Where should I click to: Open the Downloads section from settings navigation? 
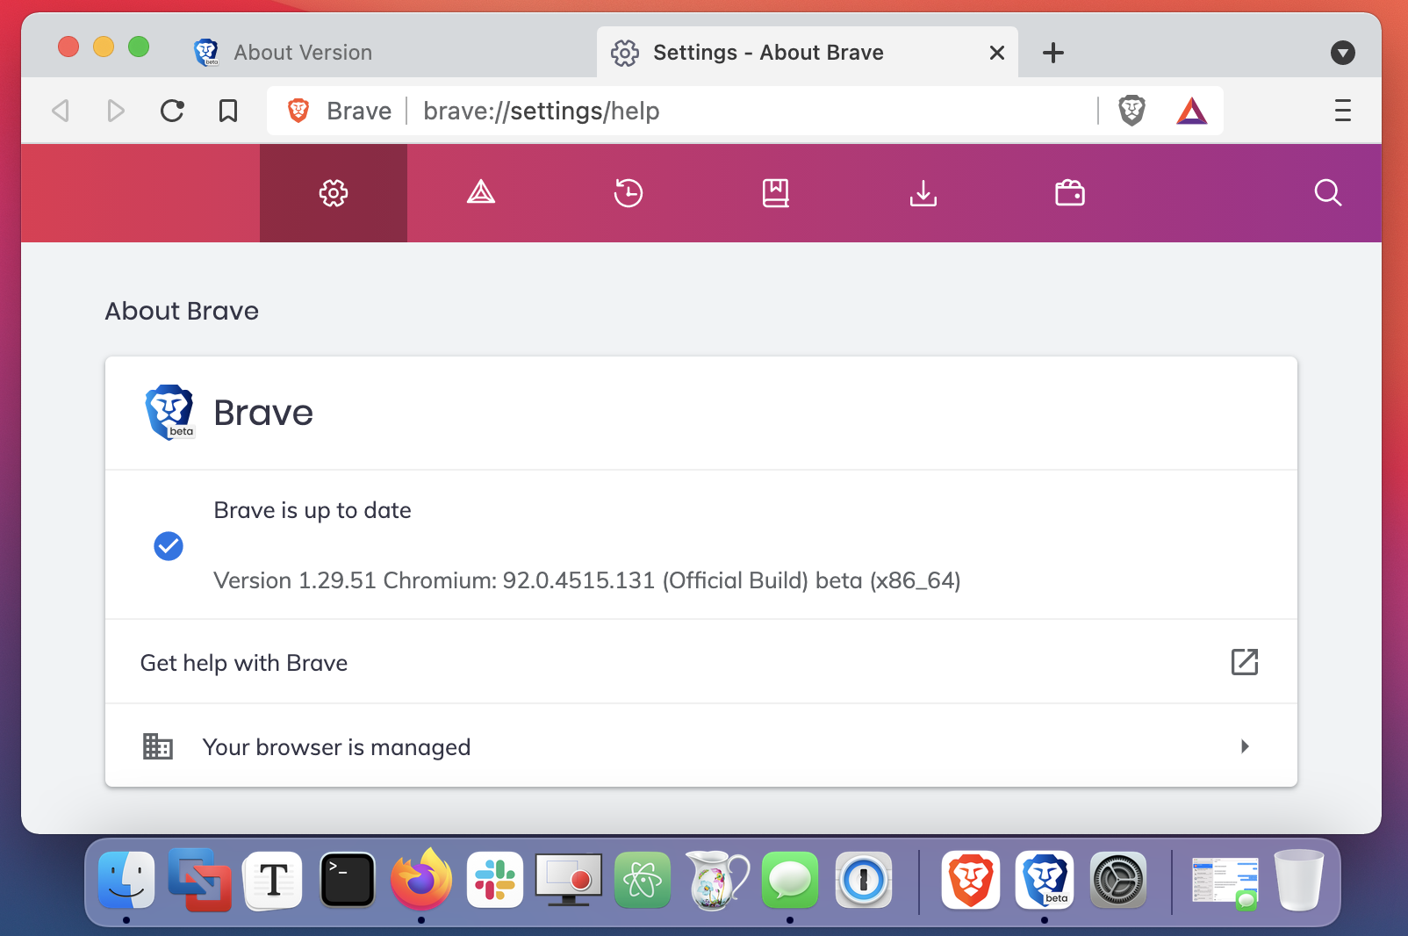click(923, 193)
